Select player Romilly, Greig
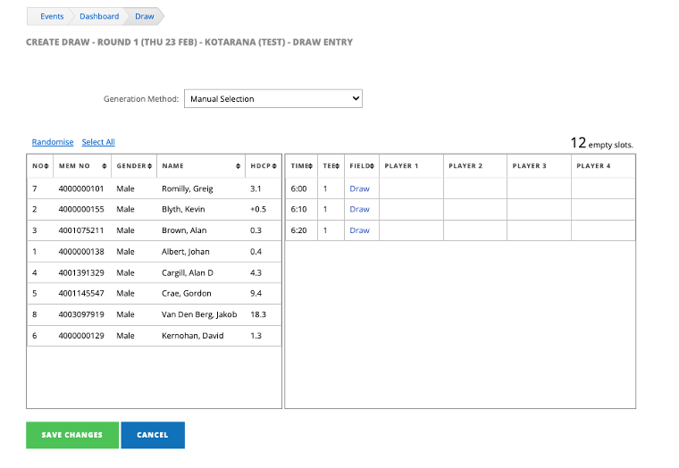679x468 pixels. pos(155,188)
